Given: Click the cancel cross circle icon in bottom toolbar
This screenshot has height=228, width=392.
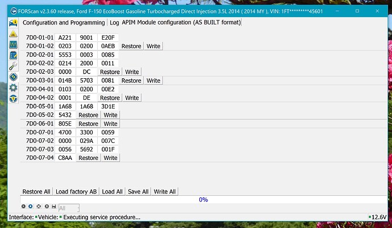Looking at the screenshot, I should coord(39,206).
